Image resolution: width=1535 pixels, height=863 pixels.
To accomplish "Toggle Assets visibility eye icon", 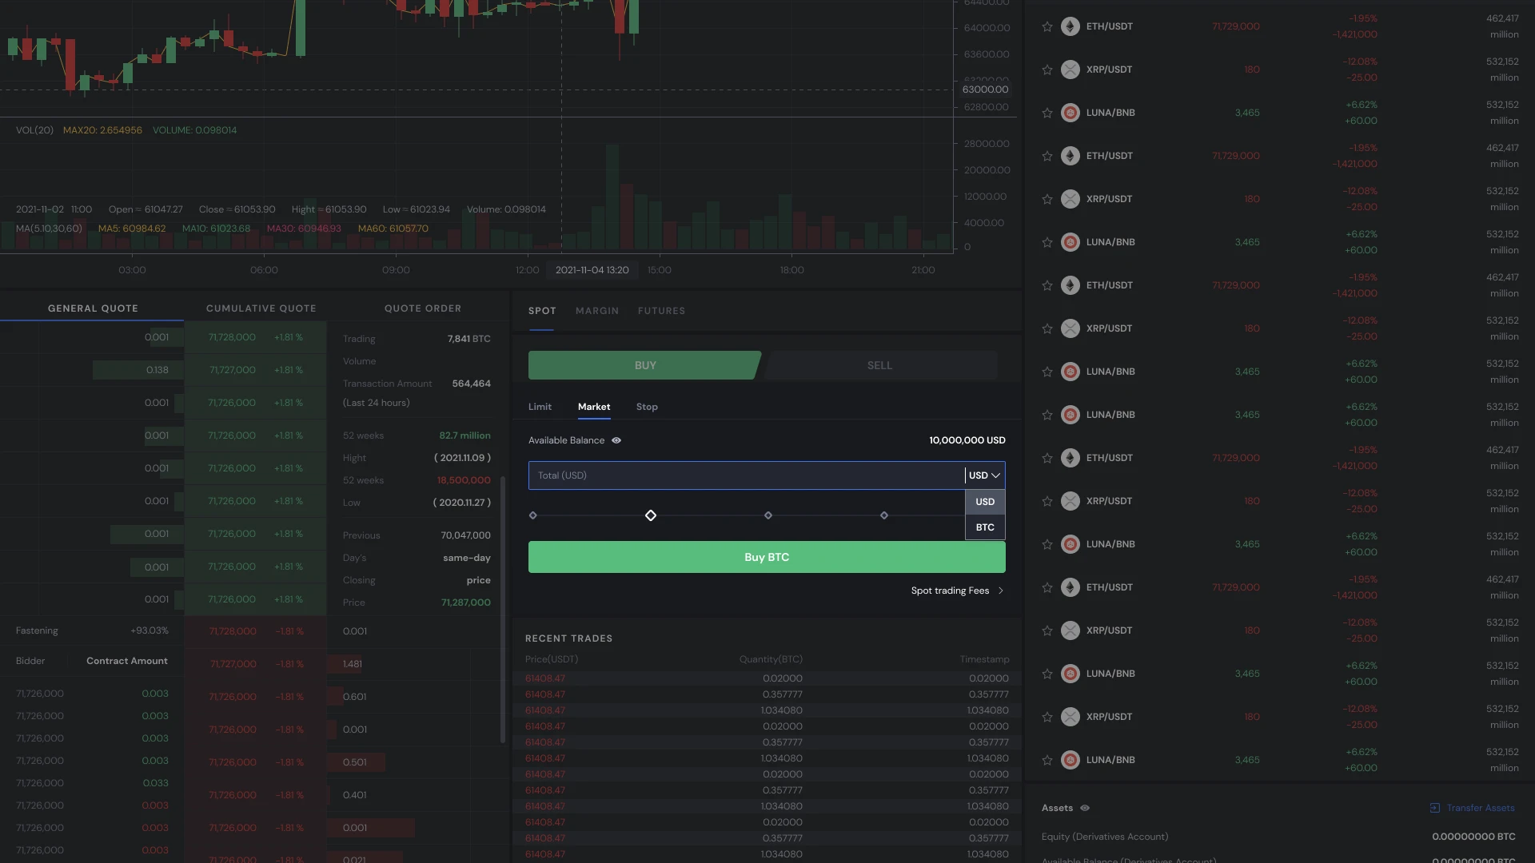I will tap(1085, 808).
